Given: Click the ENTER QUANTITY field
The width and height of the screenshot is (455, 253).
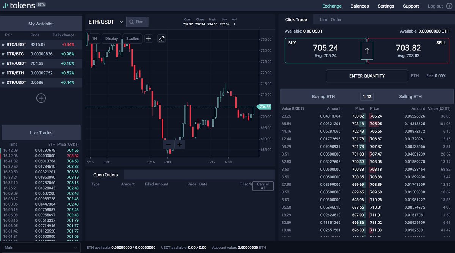Looking at the screenshot, I should [367, 76].
